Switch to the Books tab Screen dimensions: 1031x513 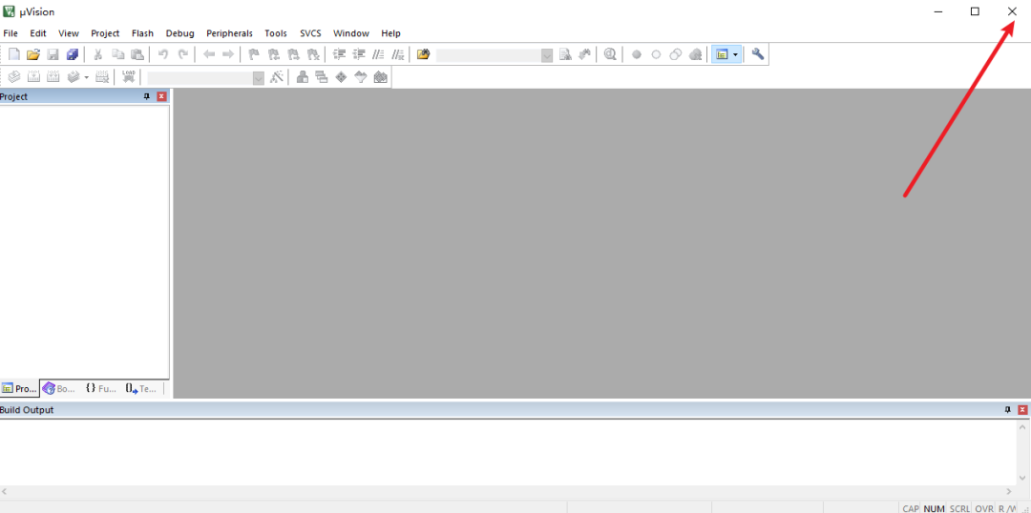click(x=59, y=388)
